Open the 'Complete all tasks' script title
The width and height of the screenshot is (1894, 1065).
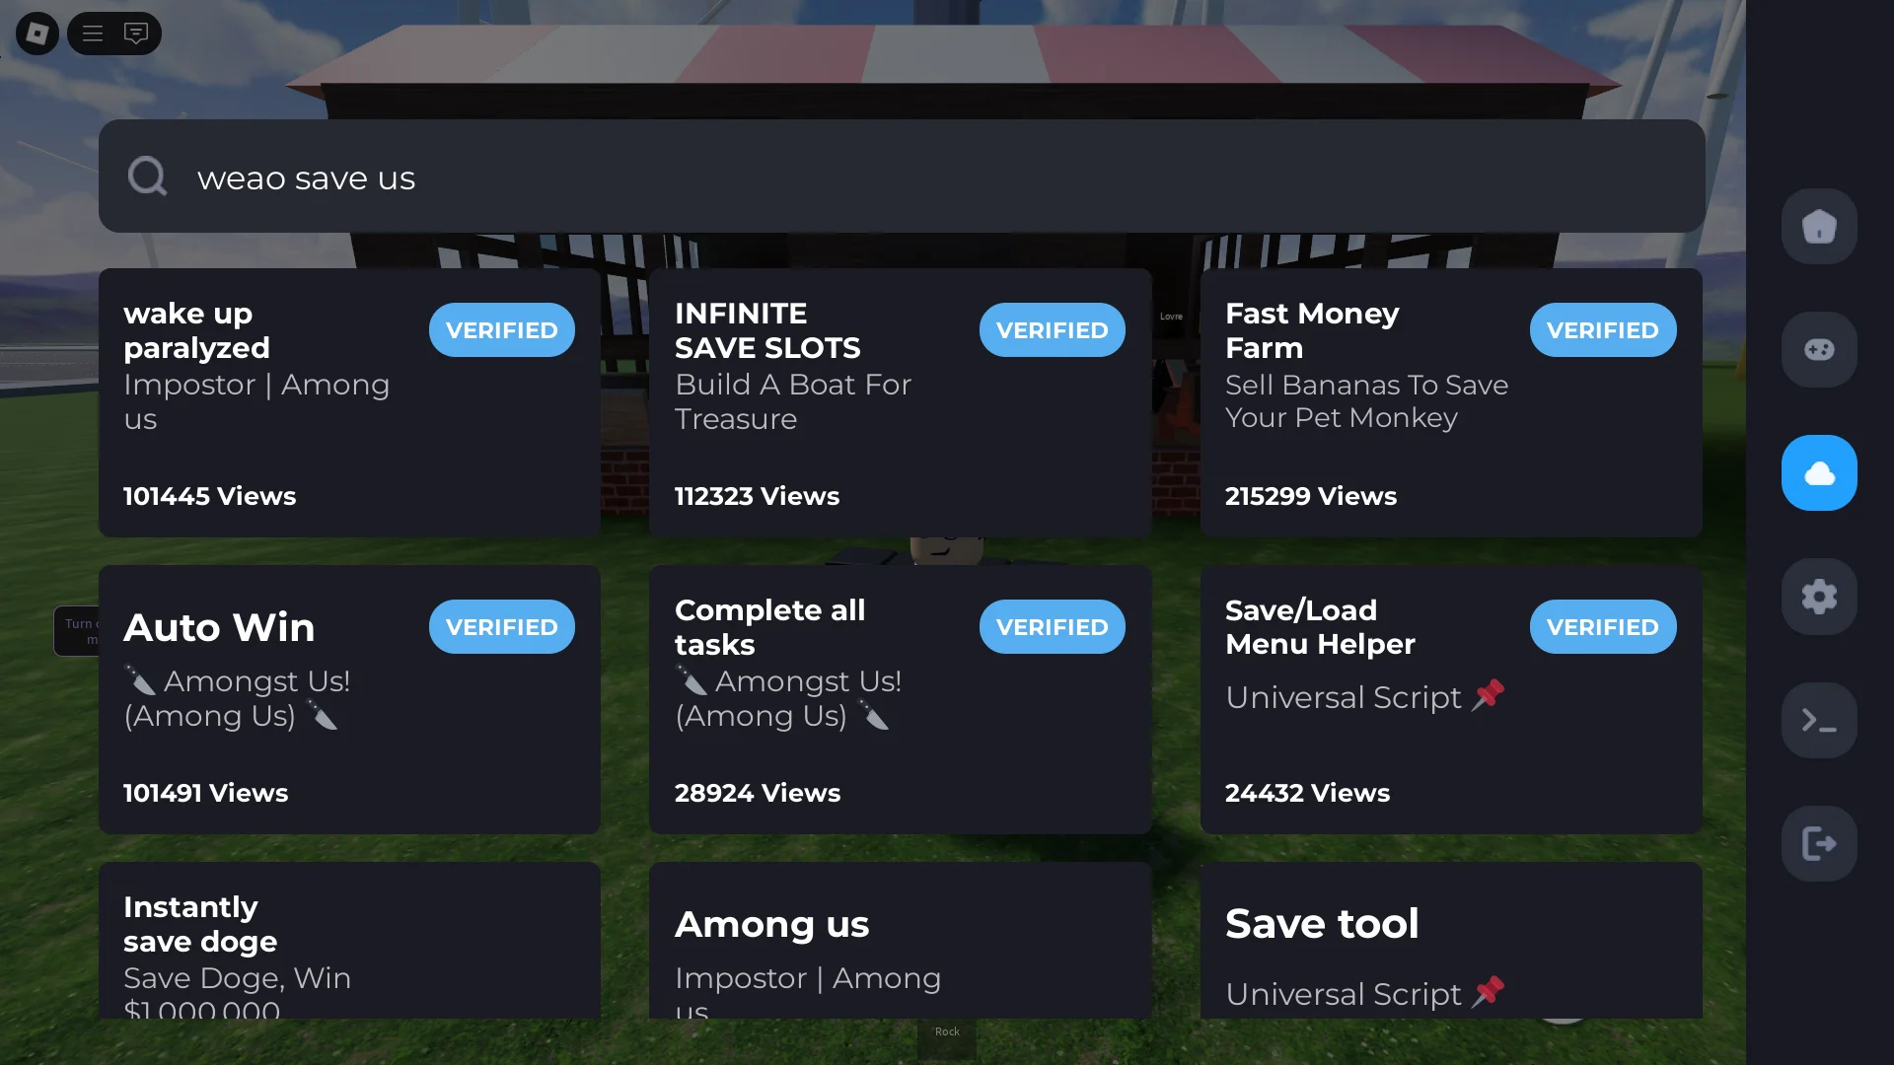click(769, 627)
